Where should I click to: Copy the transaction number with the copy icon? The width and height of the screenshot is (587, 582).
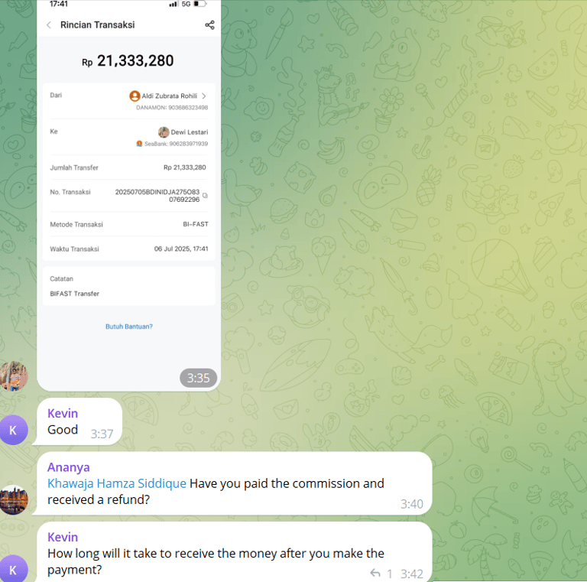tap(205, 196)
